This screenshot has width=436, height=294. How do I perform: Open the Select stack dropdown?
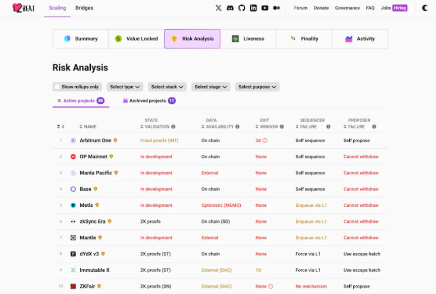[167, 87]
